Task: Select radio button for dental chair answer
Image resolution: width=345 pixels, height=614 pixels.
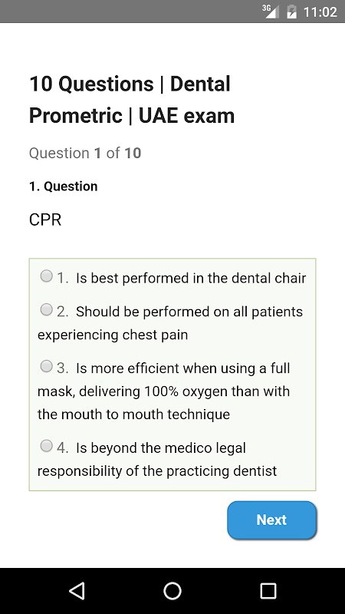Action: 46,276
